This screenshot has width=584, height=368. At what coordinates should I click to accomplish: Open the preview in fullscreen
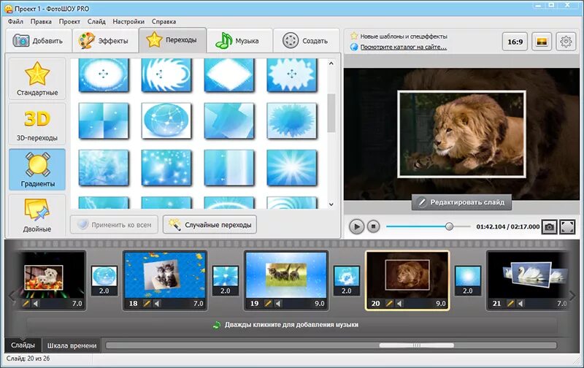(x=567, y=227)
